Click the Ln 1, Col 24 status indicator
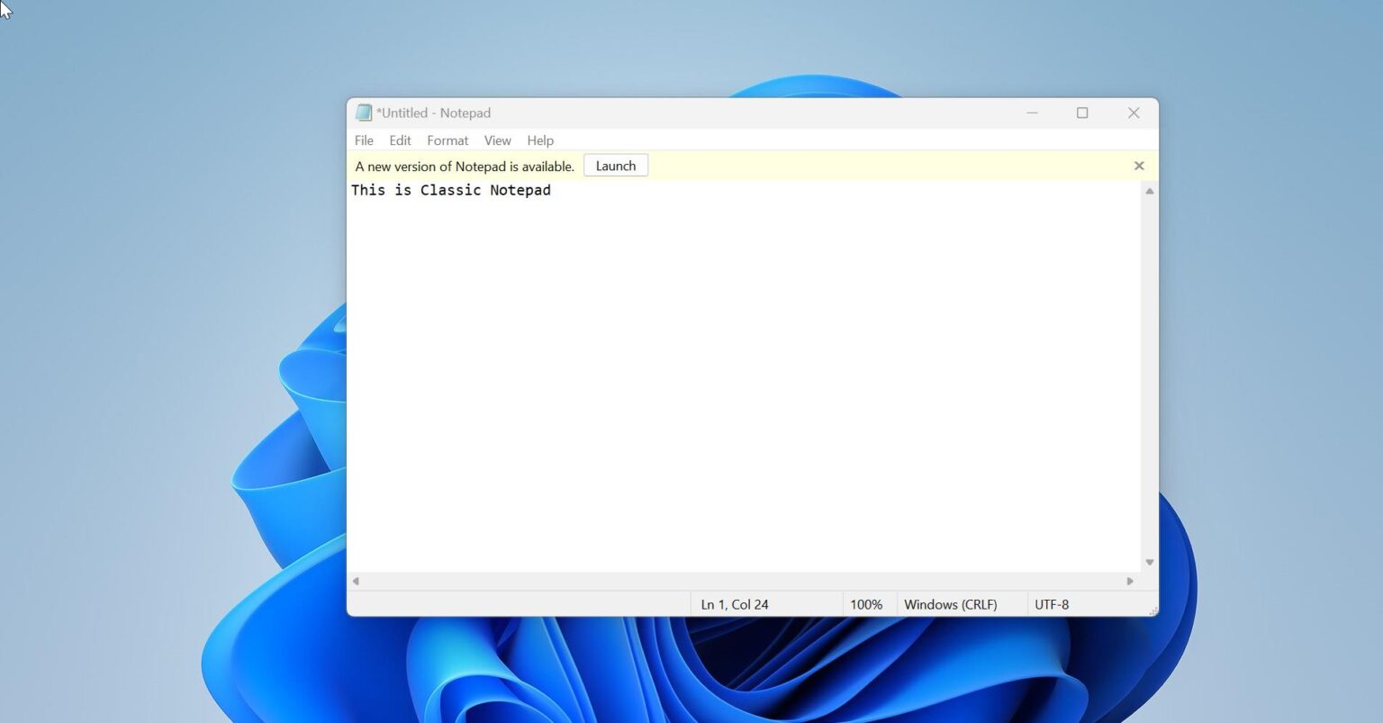The height and width of the screenshot is (723, 1383). [x=735, y=605]
